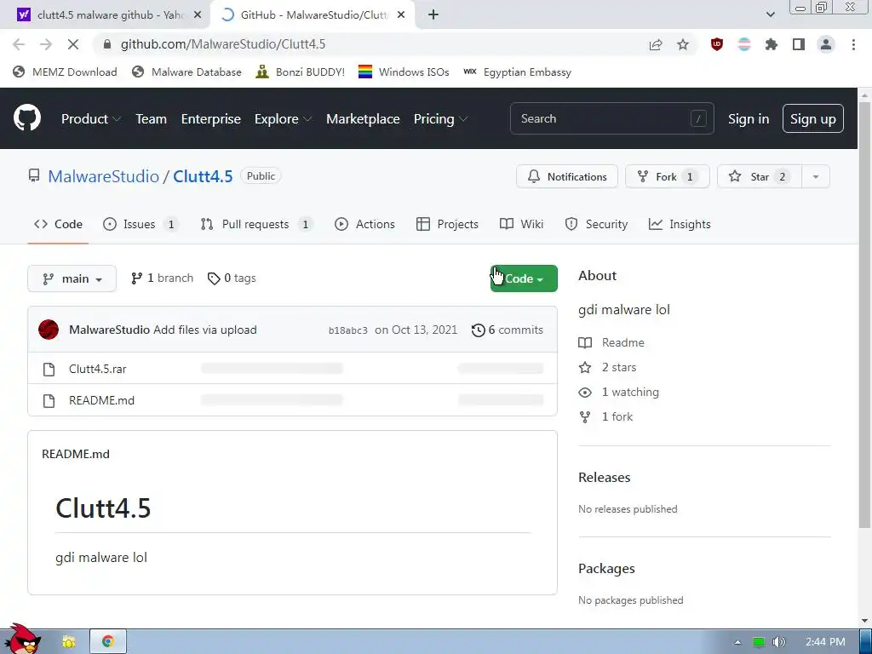Open the 'Add files via upload' commit message
Viewport: 872px width, 654px height.
[205, 330]
